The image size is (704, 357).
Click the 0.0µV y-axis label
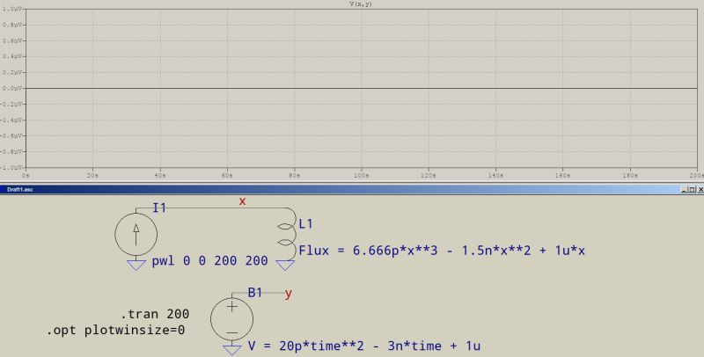click(x=11, y=88)
